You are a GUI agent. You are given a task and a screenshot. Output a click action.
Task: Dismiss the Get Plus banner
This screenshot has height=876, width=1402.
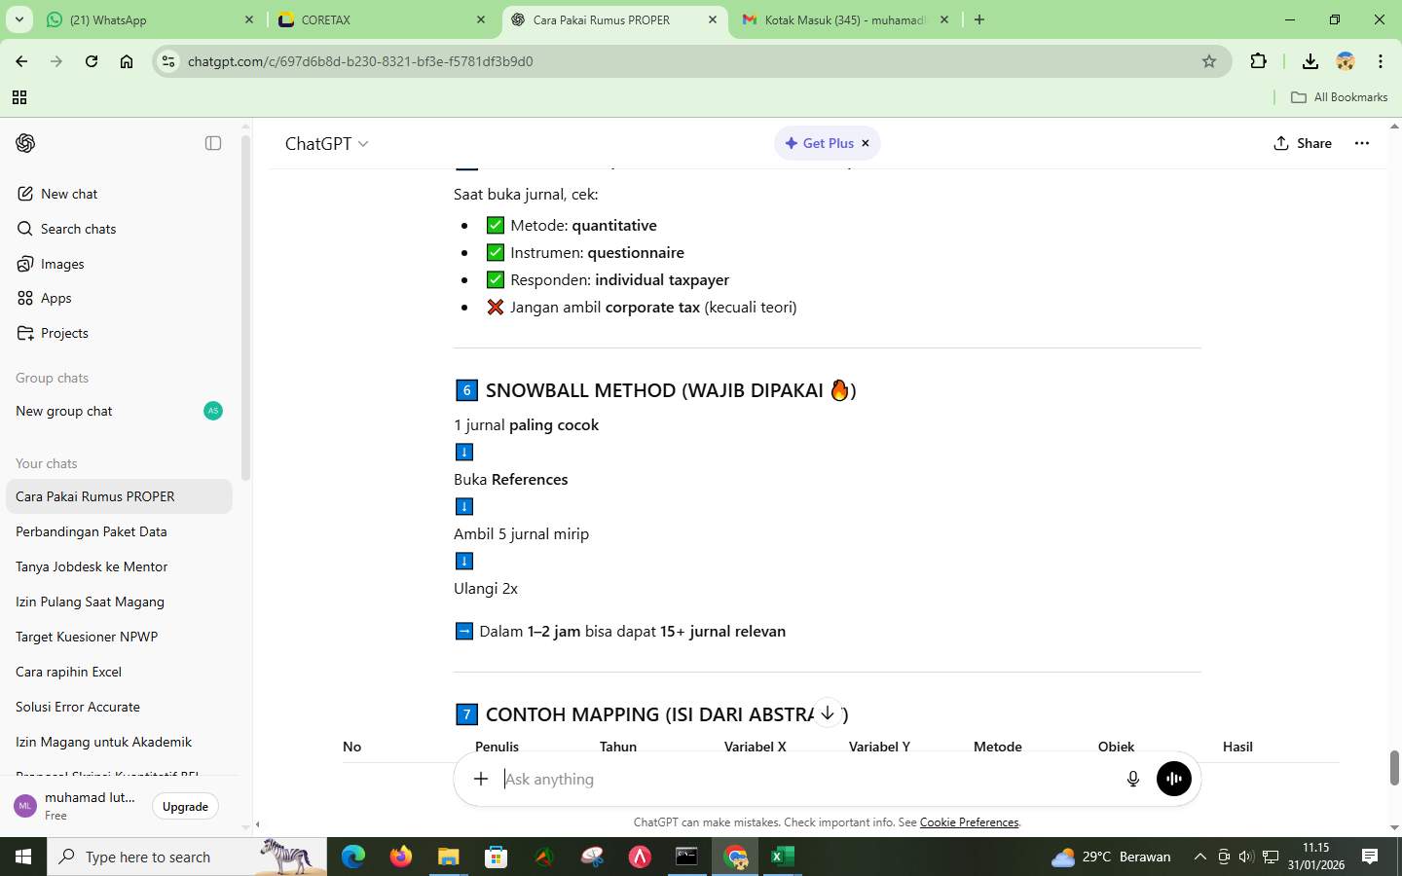coord(865,143)
